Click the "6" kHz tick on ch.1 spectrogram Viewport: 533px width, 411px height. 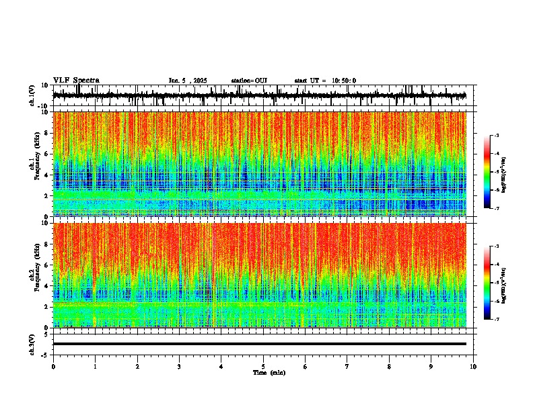click(48, 154)
